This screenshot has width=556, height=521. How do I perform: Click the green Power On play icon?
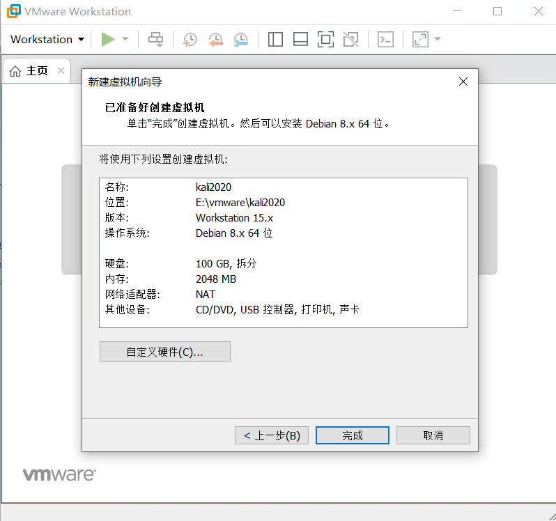(x=108, y=39)
